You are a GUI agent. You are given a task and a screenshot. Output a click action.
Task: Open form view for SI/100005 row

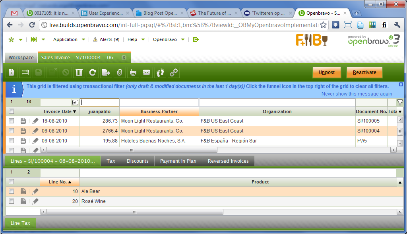point(23,121)
